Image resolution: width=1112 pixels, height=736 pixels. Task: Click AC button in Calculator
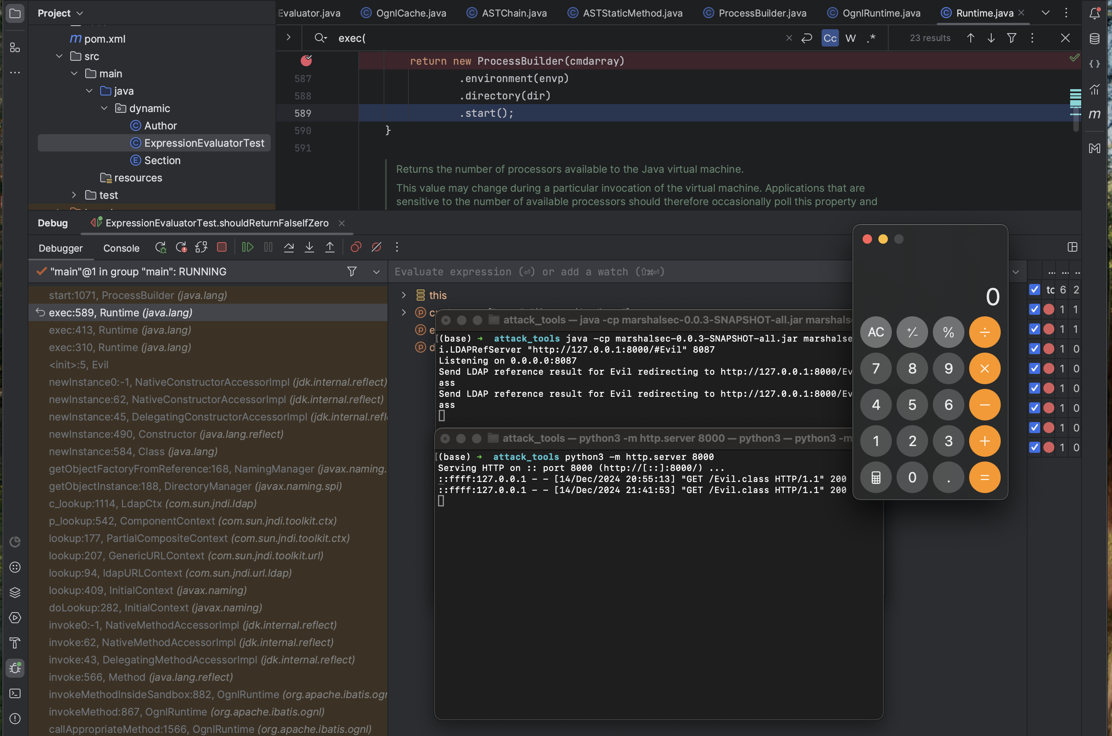(x=876, y=332)
